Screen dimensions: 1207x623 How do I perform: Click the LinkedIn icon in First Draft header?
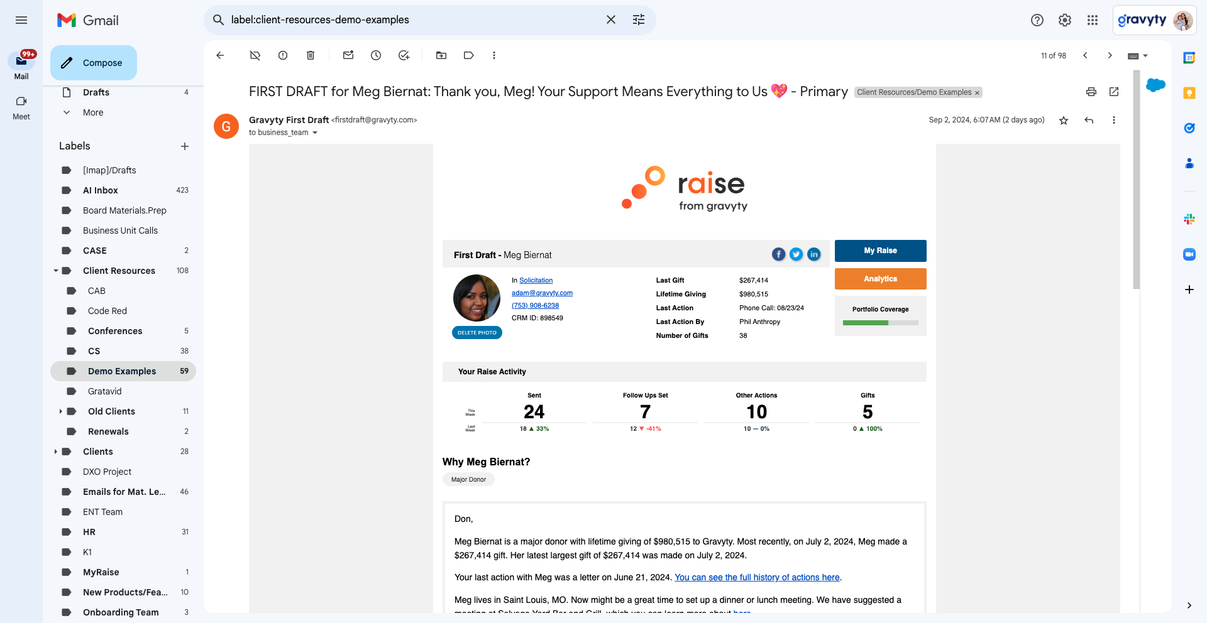tap(814, 254)
